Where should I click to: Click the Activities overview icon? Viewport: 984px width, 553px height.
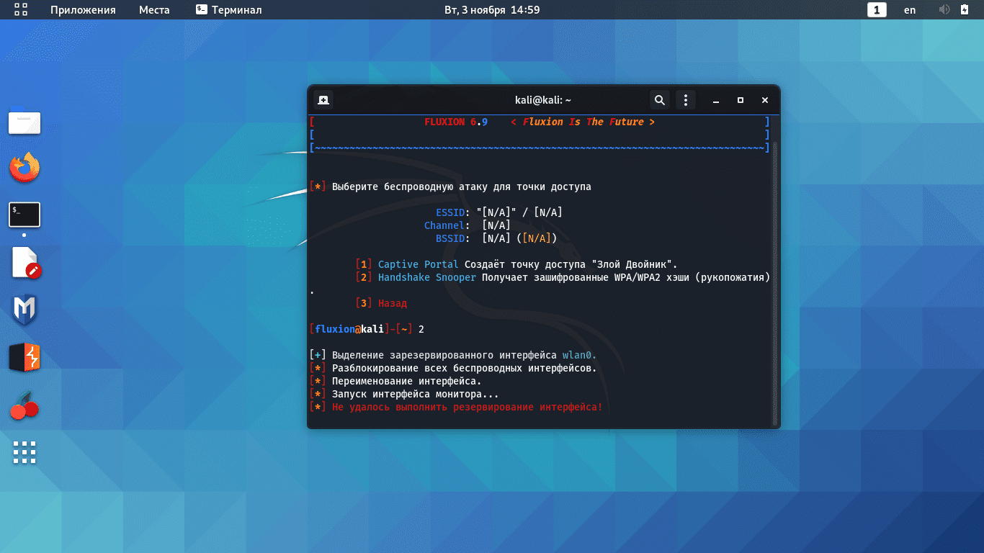[21, 9]
